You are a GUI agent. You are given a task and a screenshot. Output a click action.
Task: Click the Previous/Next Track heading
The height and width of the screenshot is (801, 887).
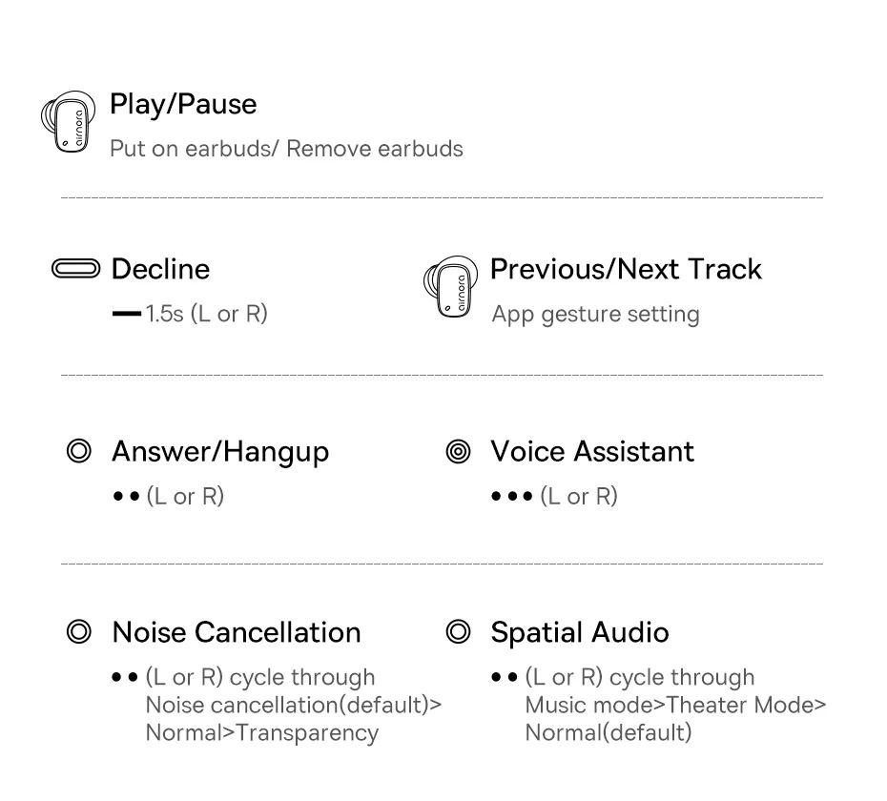point(626,270)
